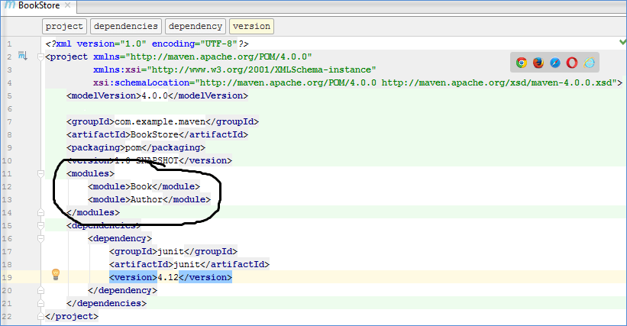Open in Chrome browser icon
This screenshot has height=326, width=627.
522,63
